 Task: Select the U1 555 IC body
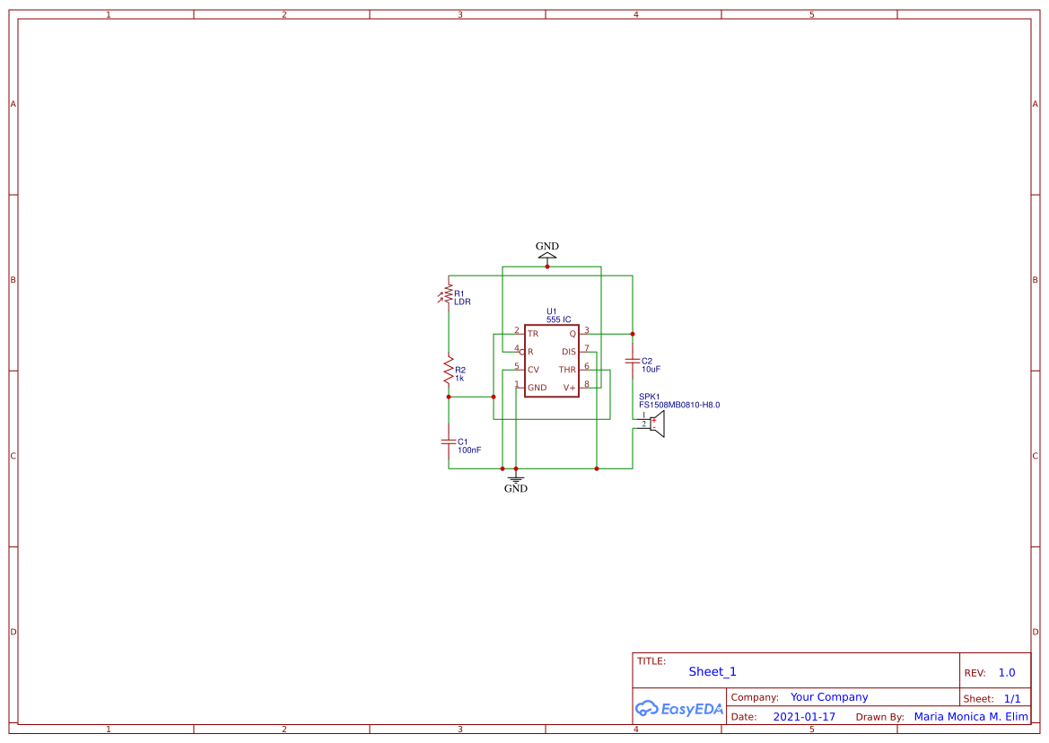coord(551,361)
